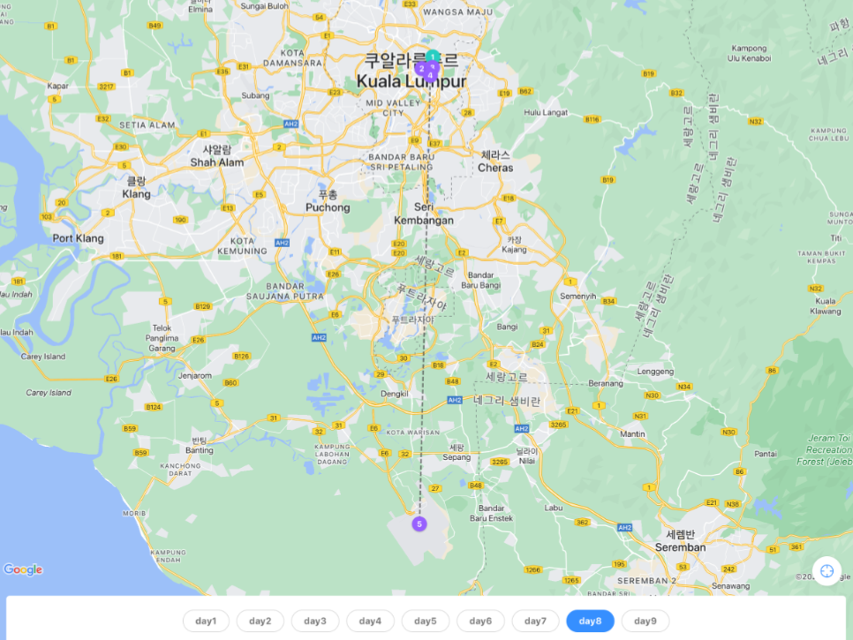Screen dimensions: 853x640
Task: Click the Kapar map label
Action: 57,86
